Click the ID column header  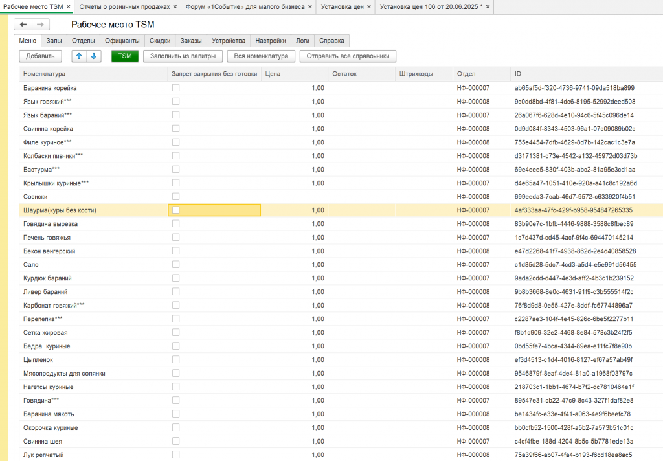click(587, 74)
